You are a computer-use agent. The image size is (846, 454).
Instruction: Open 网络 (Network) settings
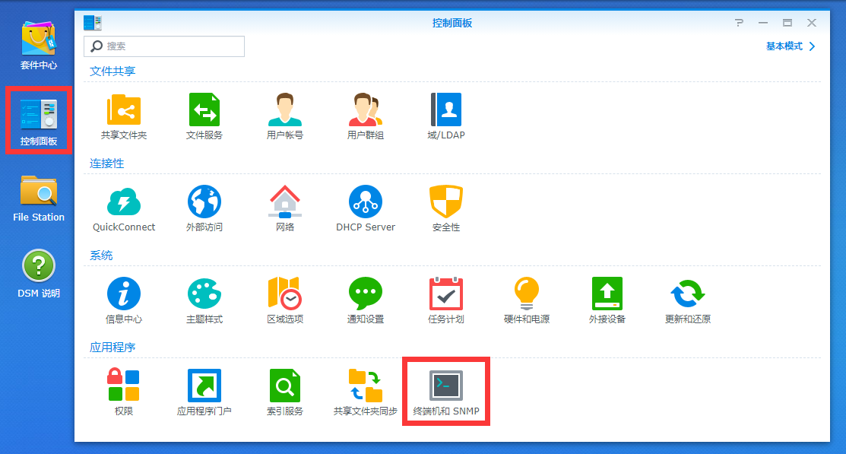pos(285,208)
